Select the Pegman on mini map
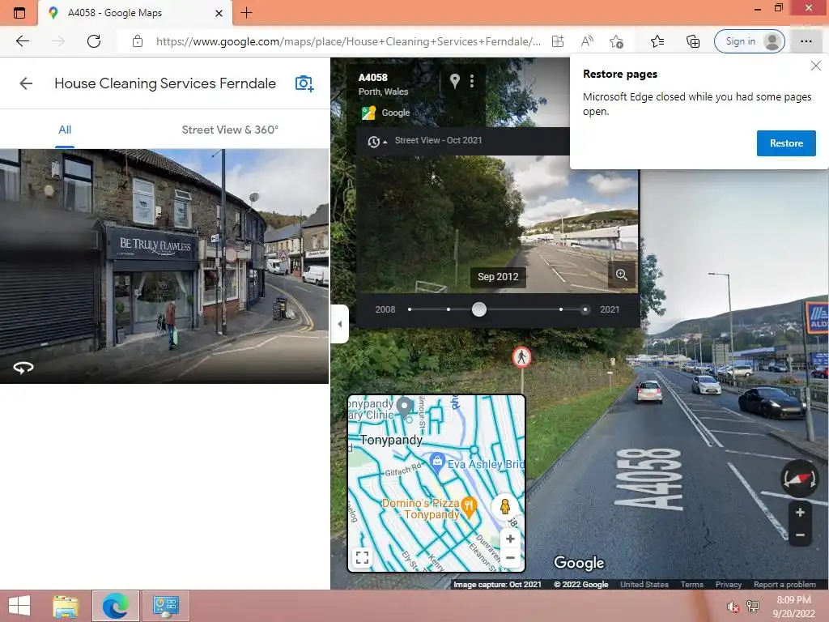 click(505, 506)
